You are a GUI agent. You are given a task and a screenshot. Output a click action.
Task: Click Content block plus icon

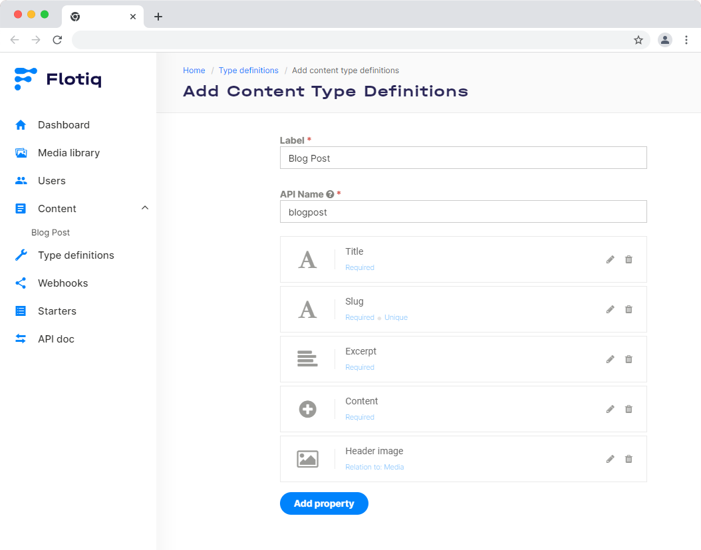click(x=307, y=409)
